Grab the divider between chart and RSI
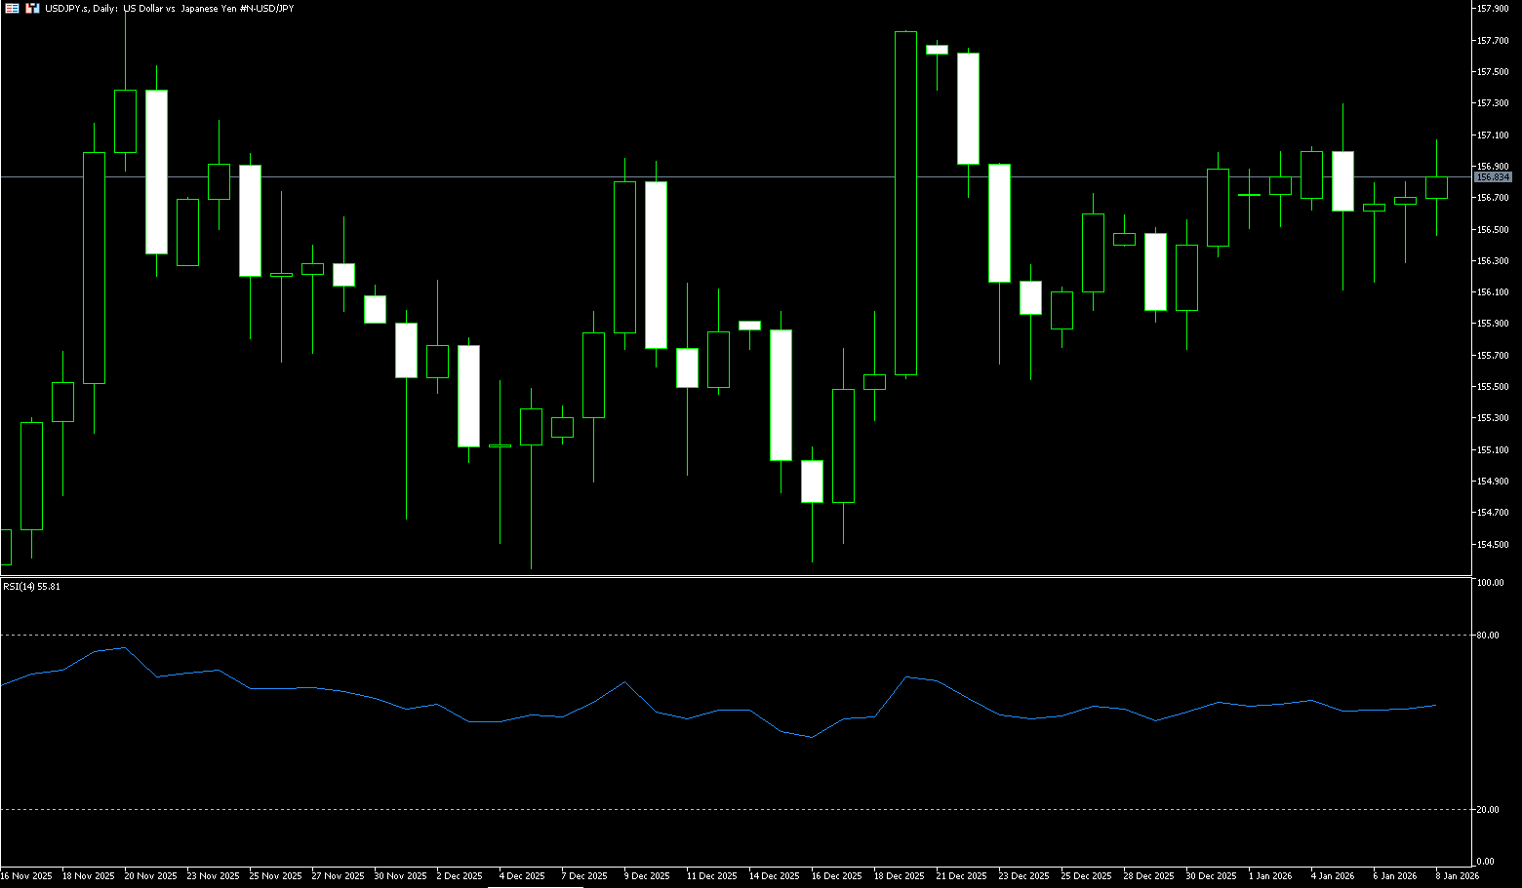 pyautogui.click(x=732, y=577)
